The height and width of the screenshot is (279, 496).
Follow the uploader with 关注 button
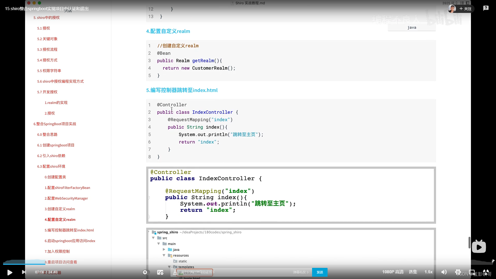[x=466, y=9]
